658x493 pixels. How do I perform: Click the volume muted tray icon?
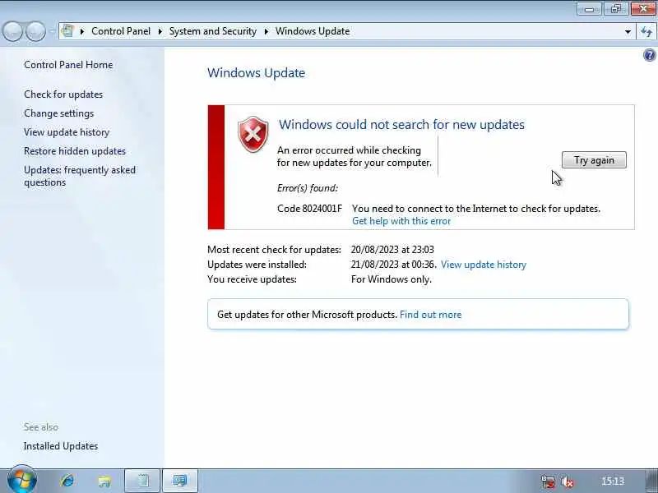coord(568,481)
